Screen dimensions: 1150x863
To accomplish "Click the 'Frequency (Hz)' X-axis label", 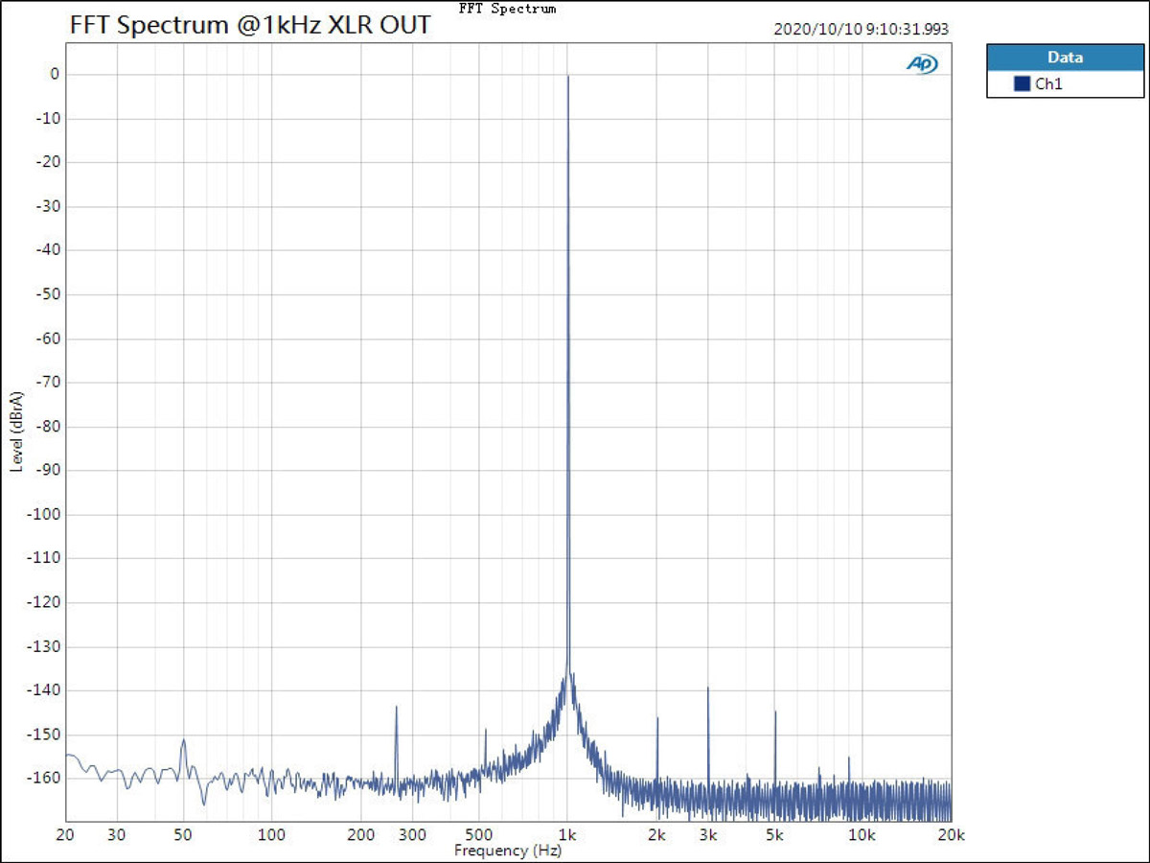I will pos(507,851).
